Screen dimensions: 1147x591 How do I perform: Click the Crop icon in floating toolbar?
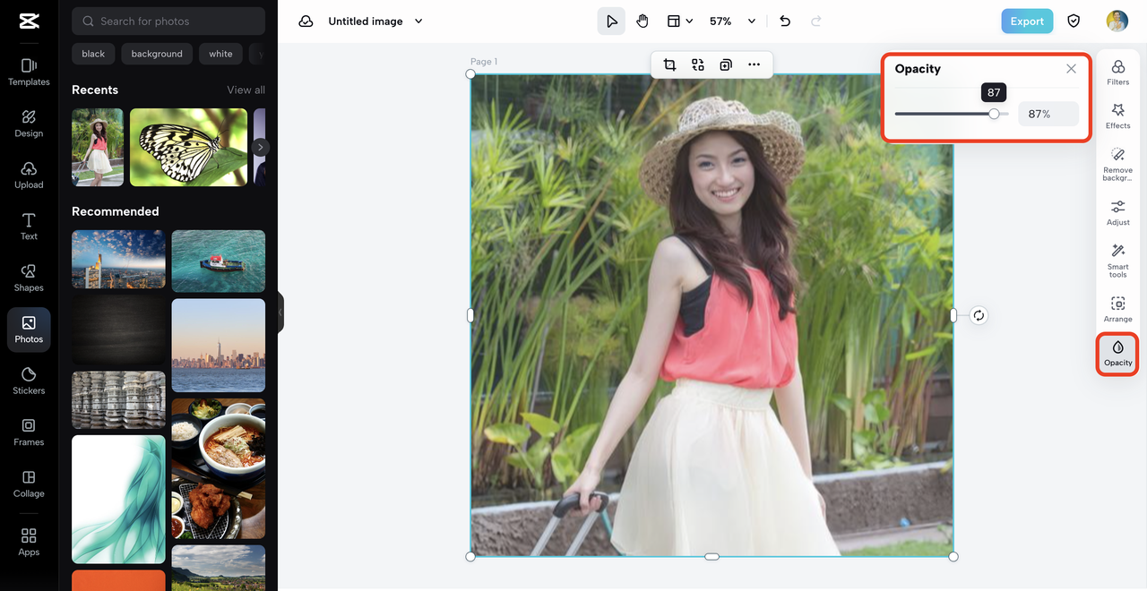coord(669,64)
